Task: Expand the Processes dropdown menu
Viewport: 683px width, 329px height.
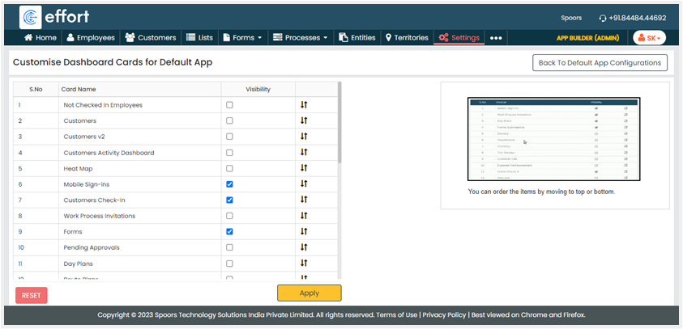Action: click(x=300, y=38)
